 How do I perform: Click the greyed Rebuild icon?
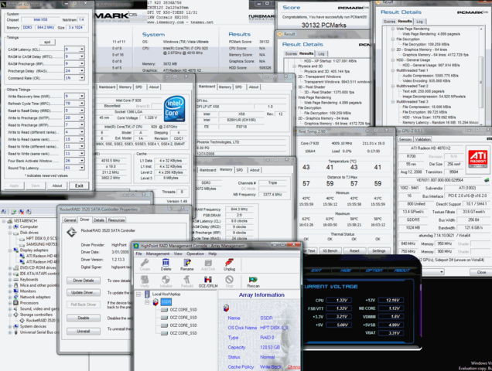[x=187, y=280]
